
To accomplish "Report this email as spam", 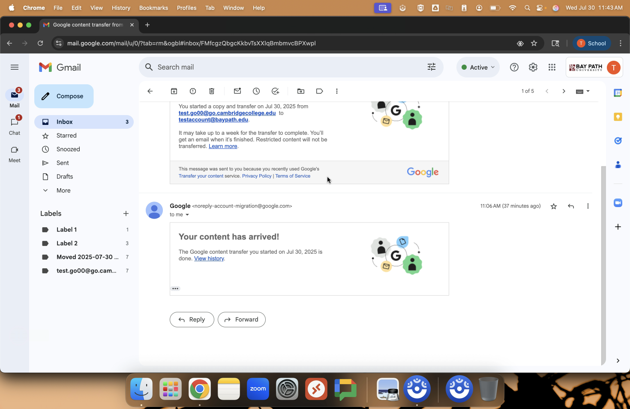I will (193, 91).
